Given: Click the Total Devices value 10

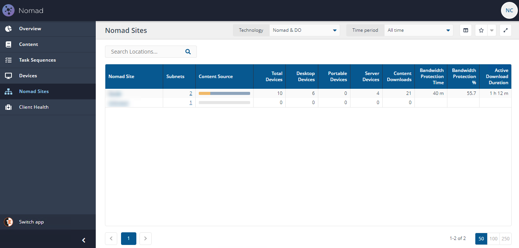Looking at the screenshot, I should [x=280, y=93].
